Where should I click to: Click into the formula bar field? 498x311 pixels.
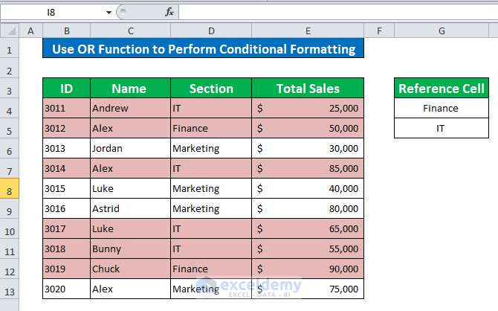pos(334,12)
